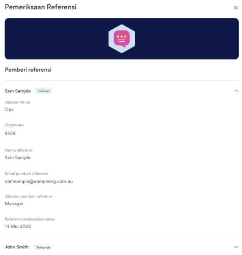Image resolution: width=242 pixels, height=255 pixels.
Task: Close the Pemeriksaan Referensi panel
Action: 236,8
